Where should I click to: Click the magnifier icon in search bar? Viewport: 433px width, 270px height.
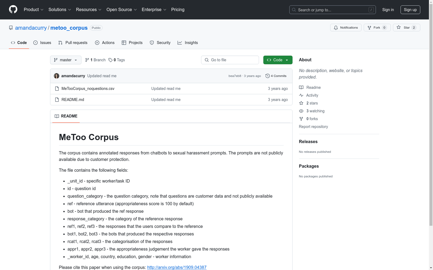click(294, 10)
